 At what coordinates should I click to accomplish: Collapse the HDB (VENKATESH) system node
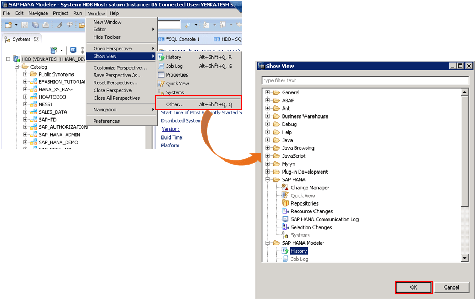coord(8,59)
